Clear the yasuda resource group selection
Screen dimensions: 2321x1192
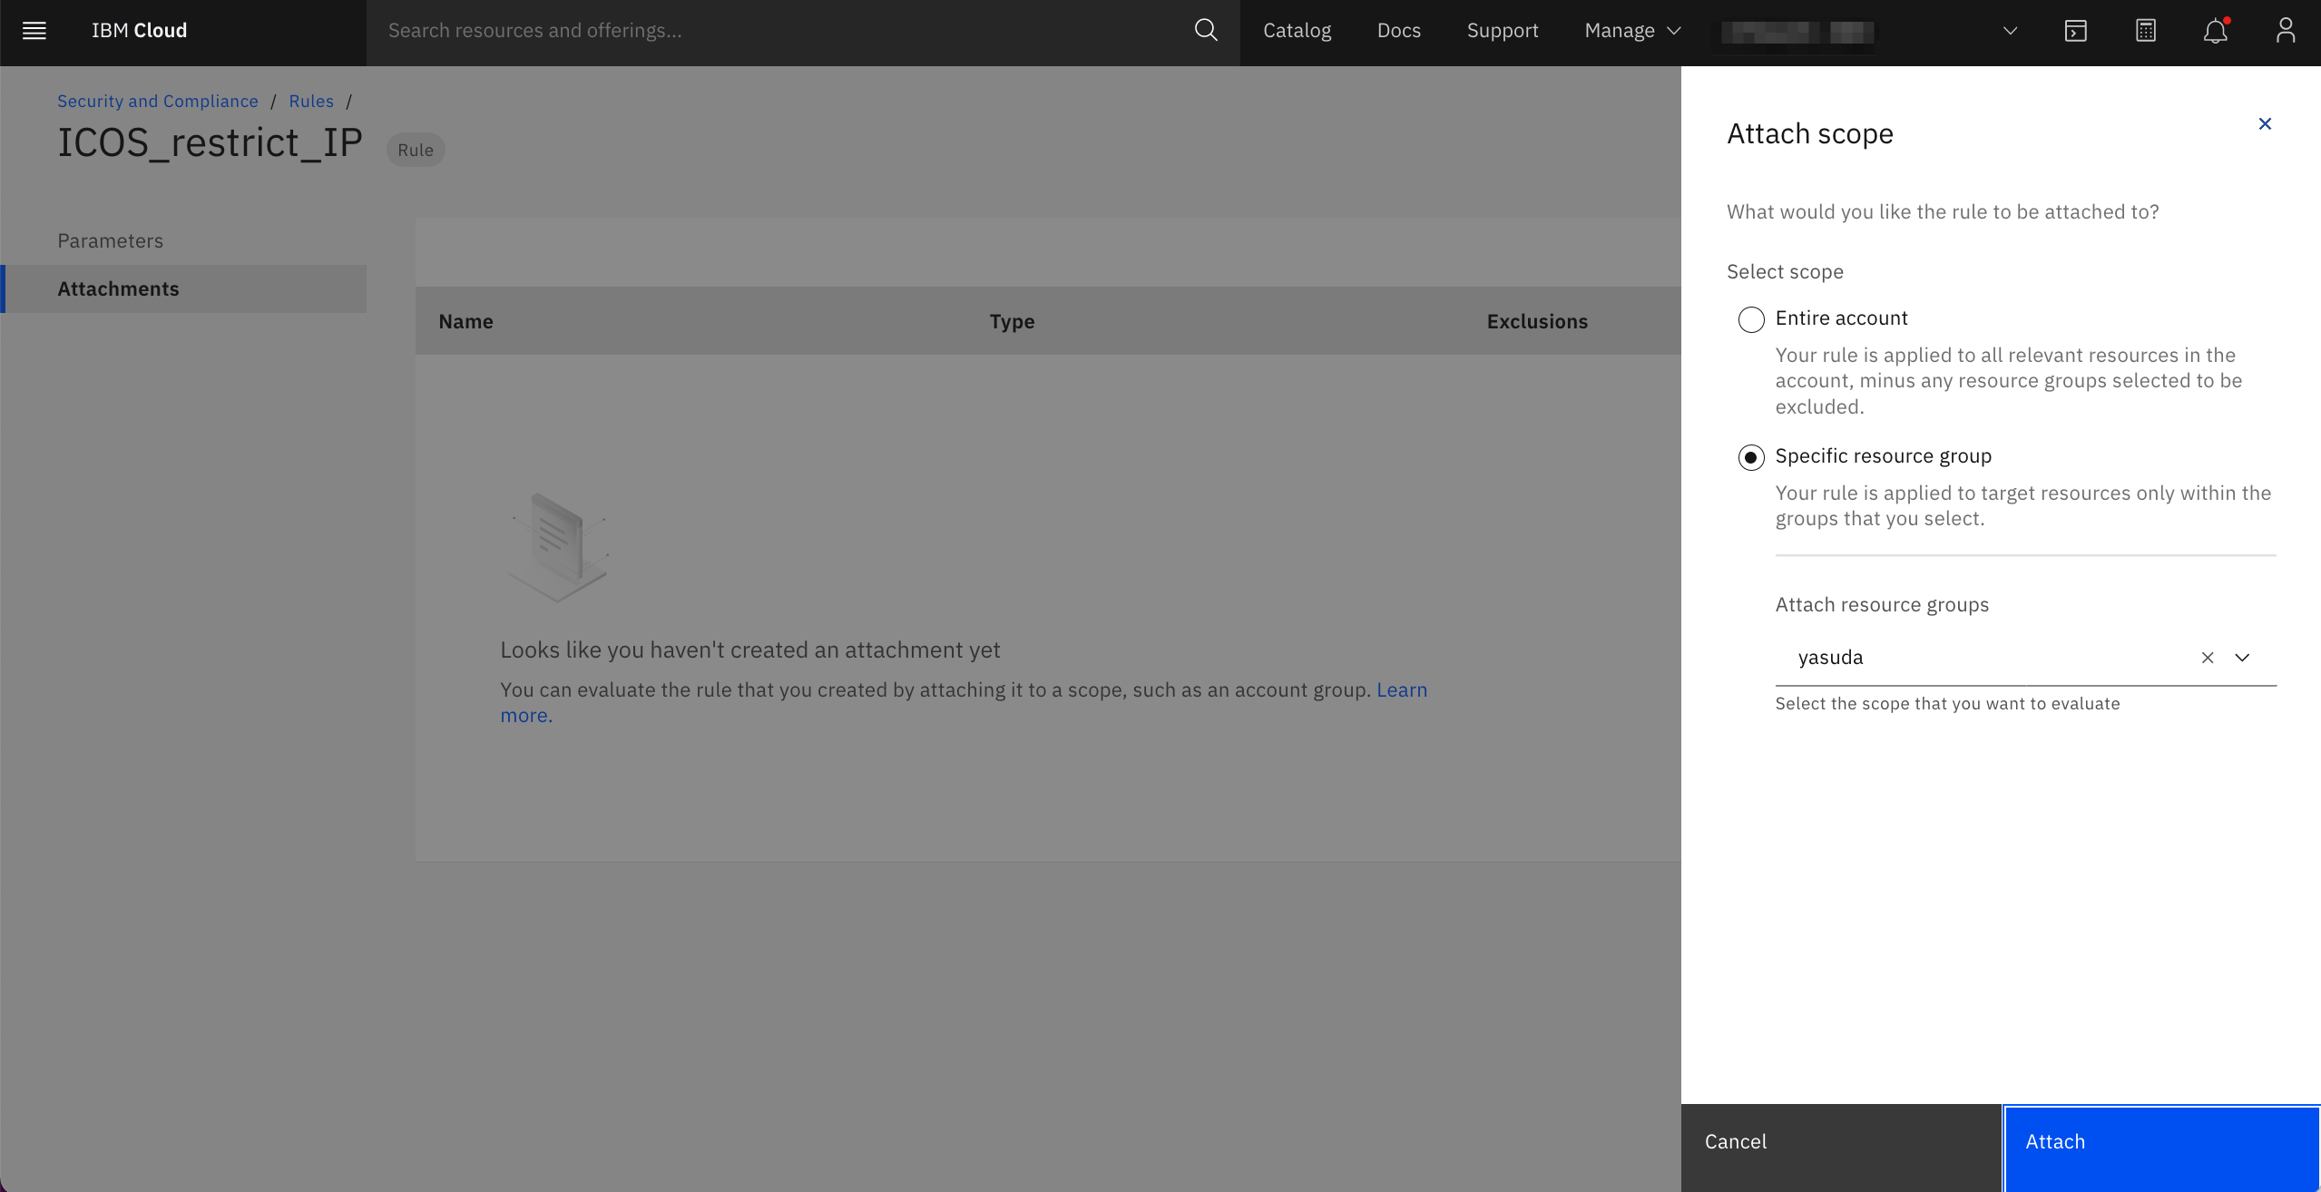[x=2208, y=658]
